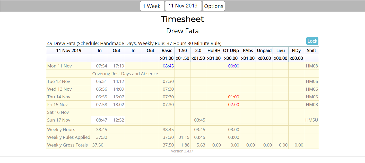Click the OT UNp column header
This screenshot has height=163, width=365.
pos(231,50)
